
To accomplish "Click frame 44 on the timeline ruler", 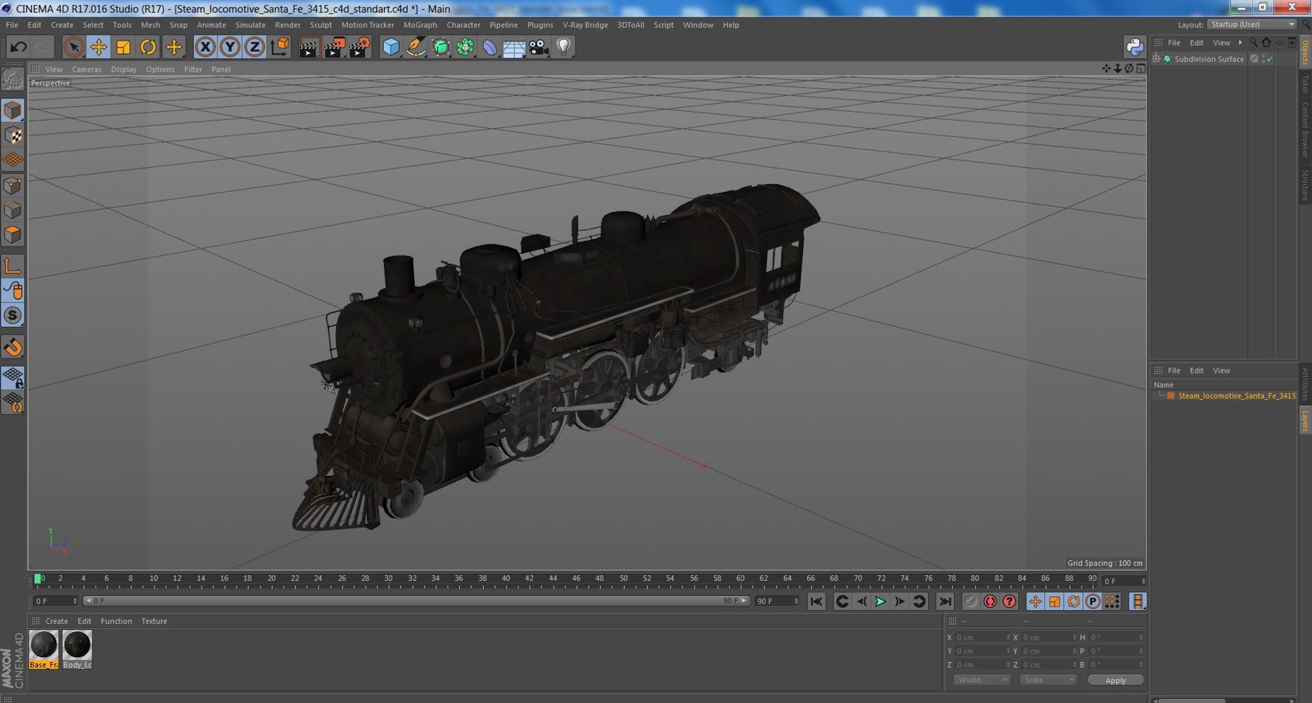I will (x=553, y=580).
